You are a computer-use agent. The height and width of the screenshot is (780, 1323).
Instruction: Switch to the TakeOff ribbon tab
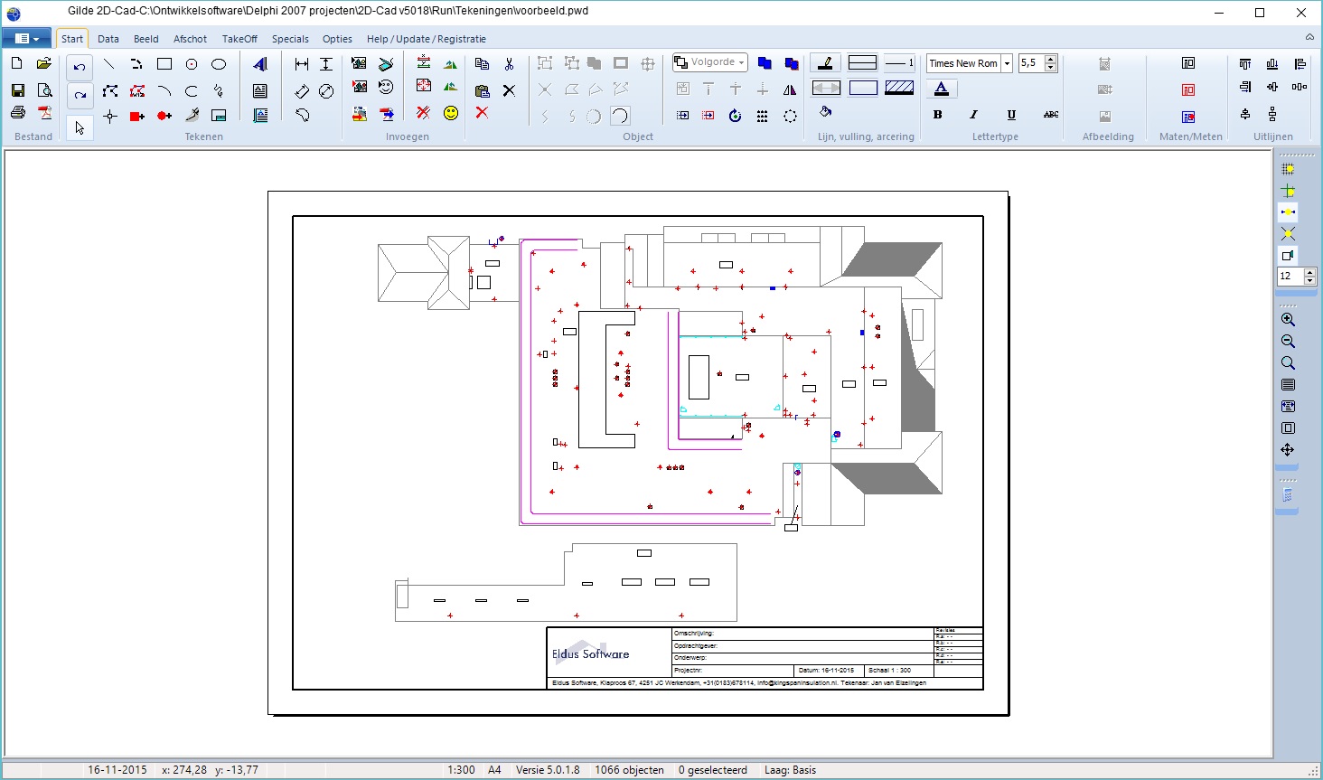click(239, 39)
